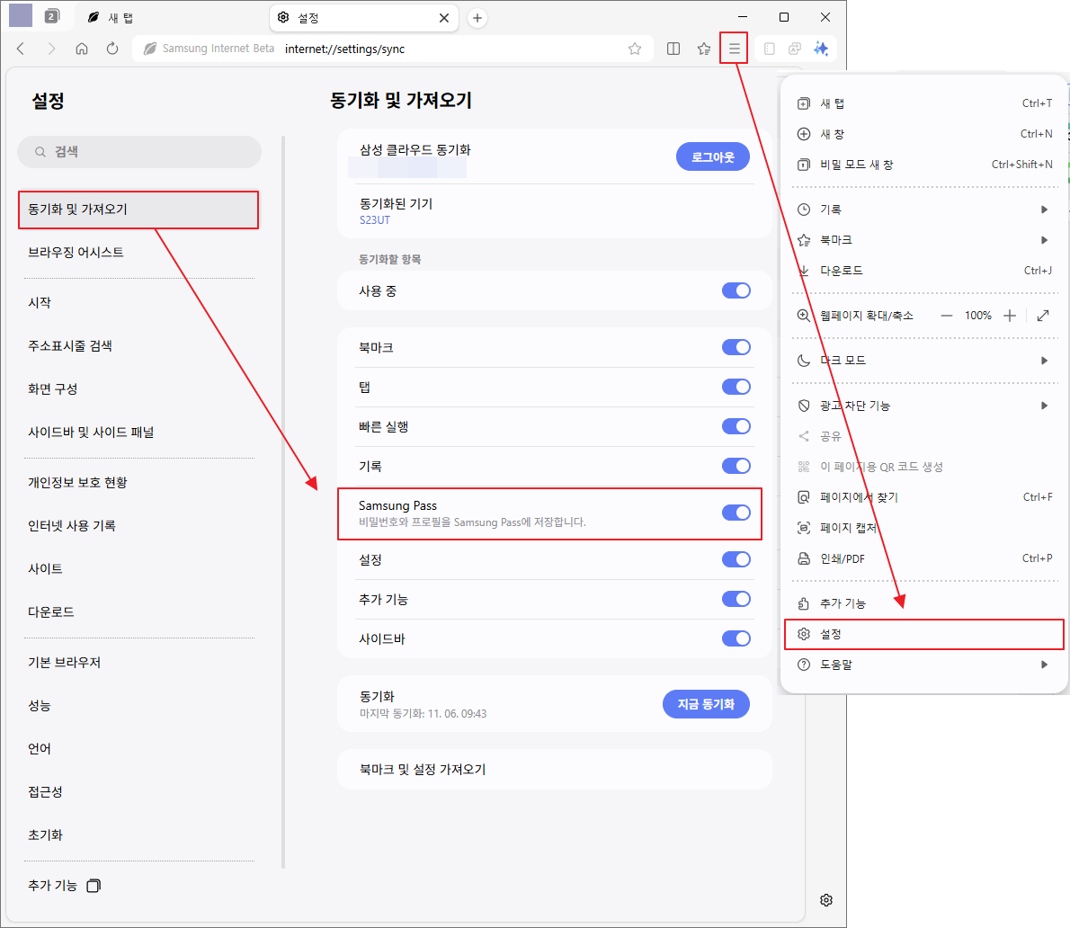Click the home icon in the toolbar

click(81, 49)
